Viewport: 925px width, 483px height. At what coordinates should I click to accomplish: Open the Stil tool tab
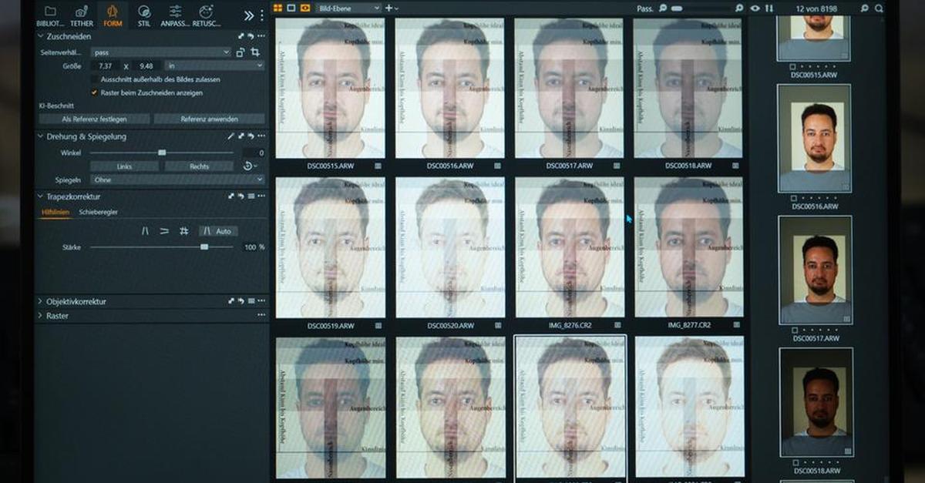pos(144,15)
